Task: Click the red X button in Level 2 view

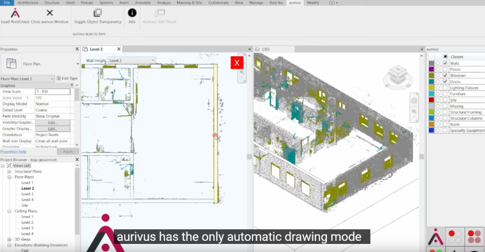Action: [x=237, y=63]
